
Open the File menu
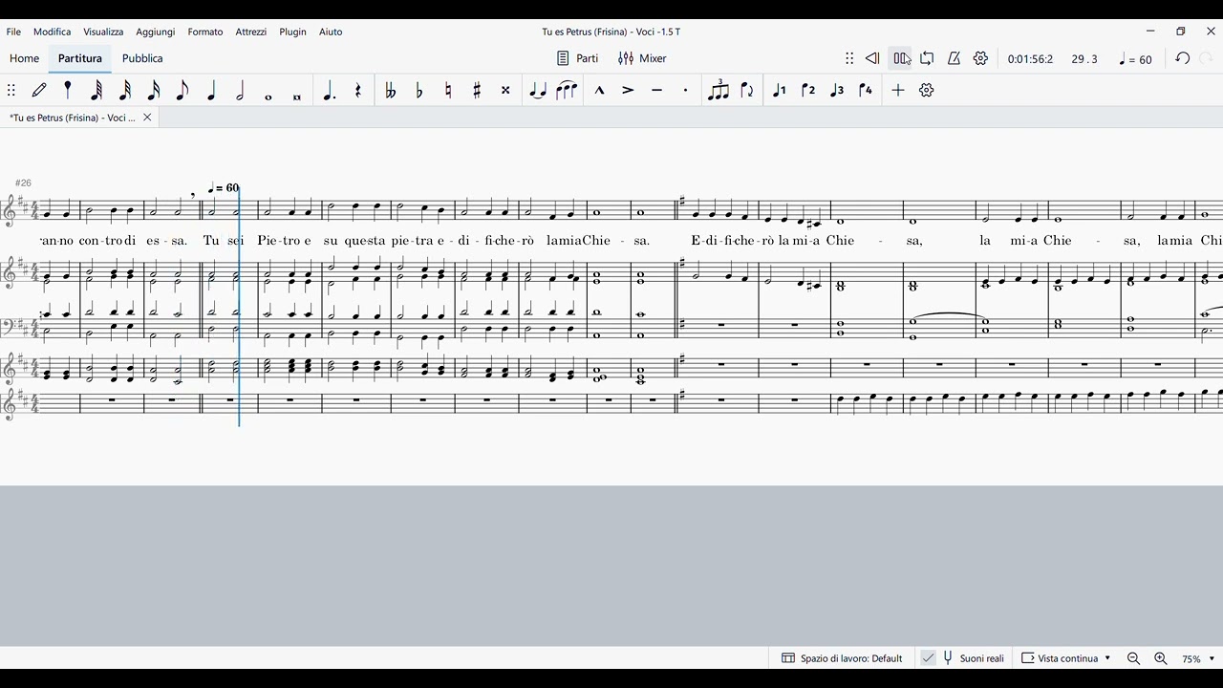point(13,32)
